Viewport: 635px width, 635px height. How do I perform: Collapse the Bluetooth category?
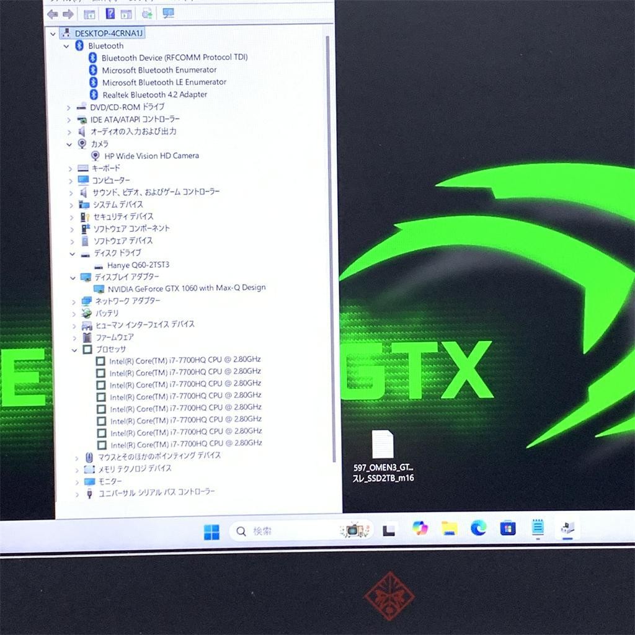(x=66, y=47)
